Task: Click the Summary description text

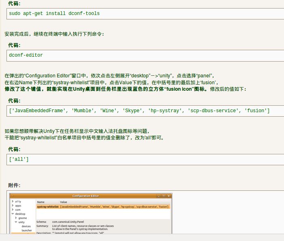Action: tap(83, 227)
